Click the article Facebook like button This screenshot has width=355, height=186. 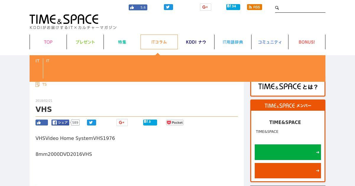click(x=42, y=123)
